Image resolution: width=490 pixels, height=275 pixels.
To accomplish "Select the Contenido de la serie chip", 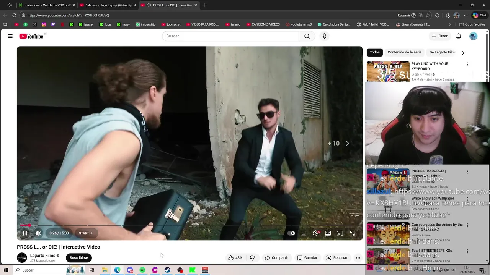I will [404, 52].
